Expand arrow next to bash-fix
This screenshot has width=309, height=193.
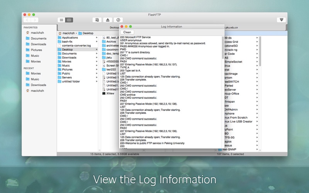point(97,42)
